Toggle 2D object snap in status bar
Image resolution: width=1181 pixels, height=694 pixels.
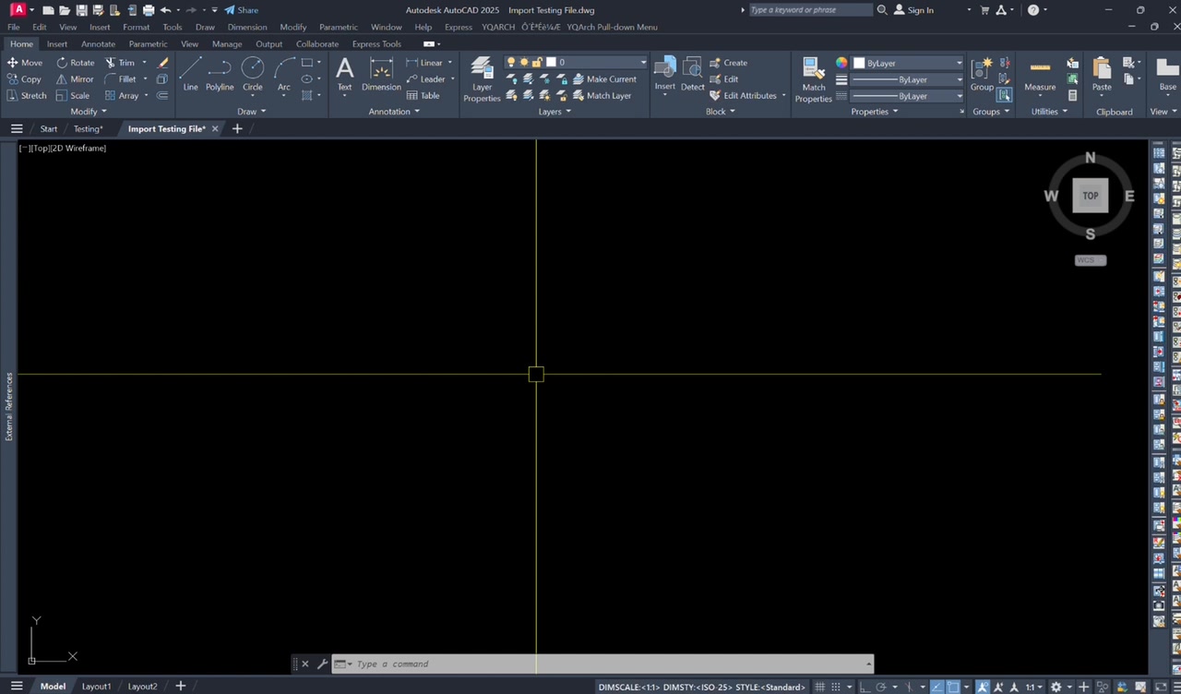[953, 687]
